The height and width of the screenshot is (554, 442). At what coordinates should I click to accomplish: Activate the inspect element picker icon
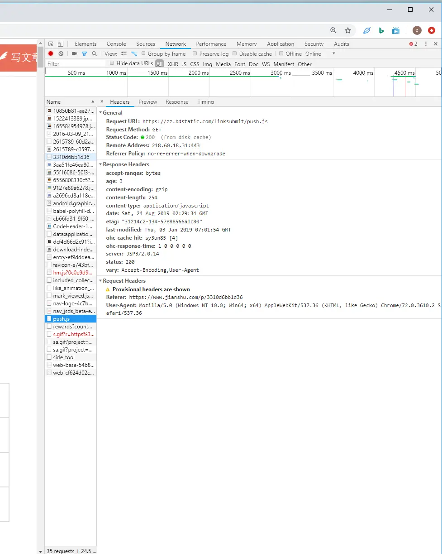pyautogui.click(x=51, y=44)
